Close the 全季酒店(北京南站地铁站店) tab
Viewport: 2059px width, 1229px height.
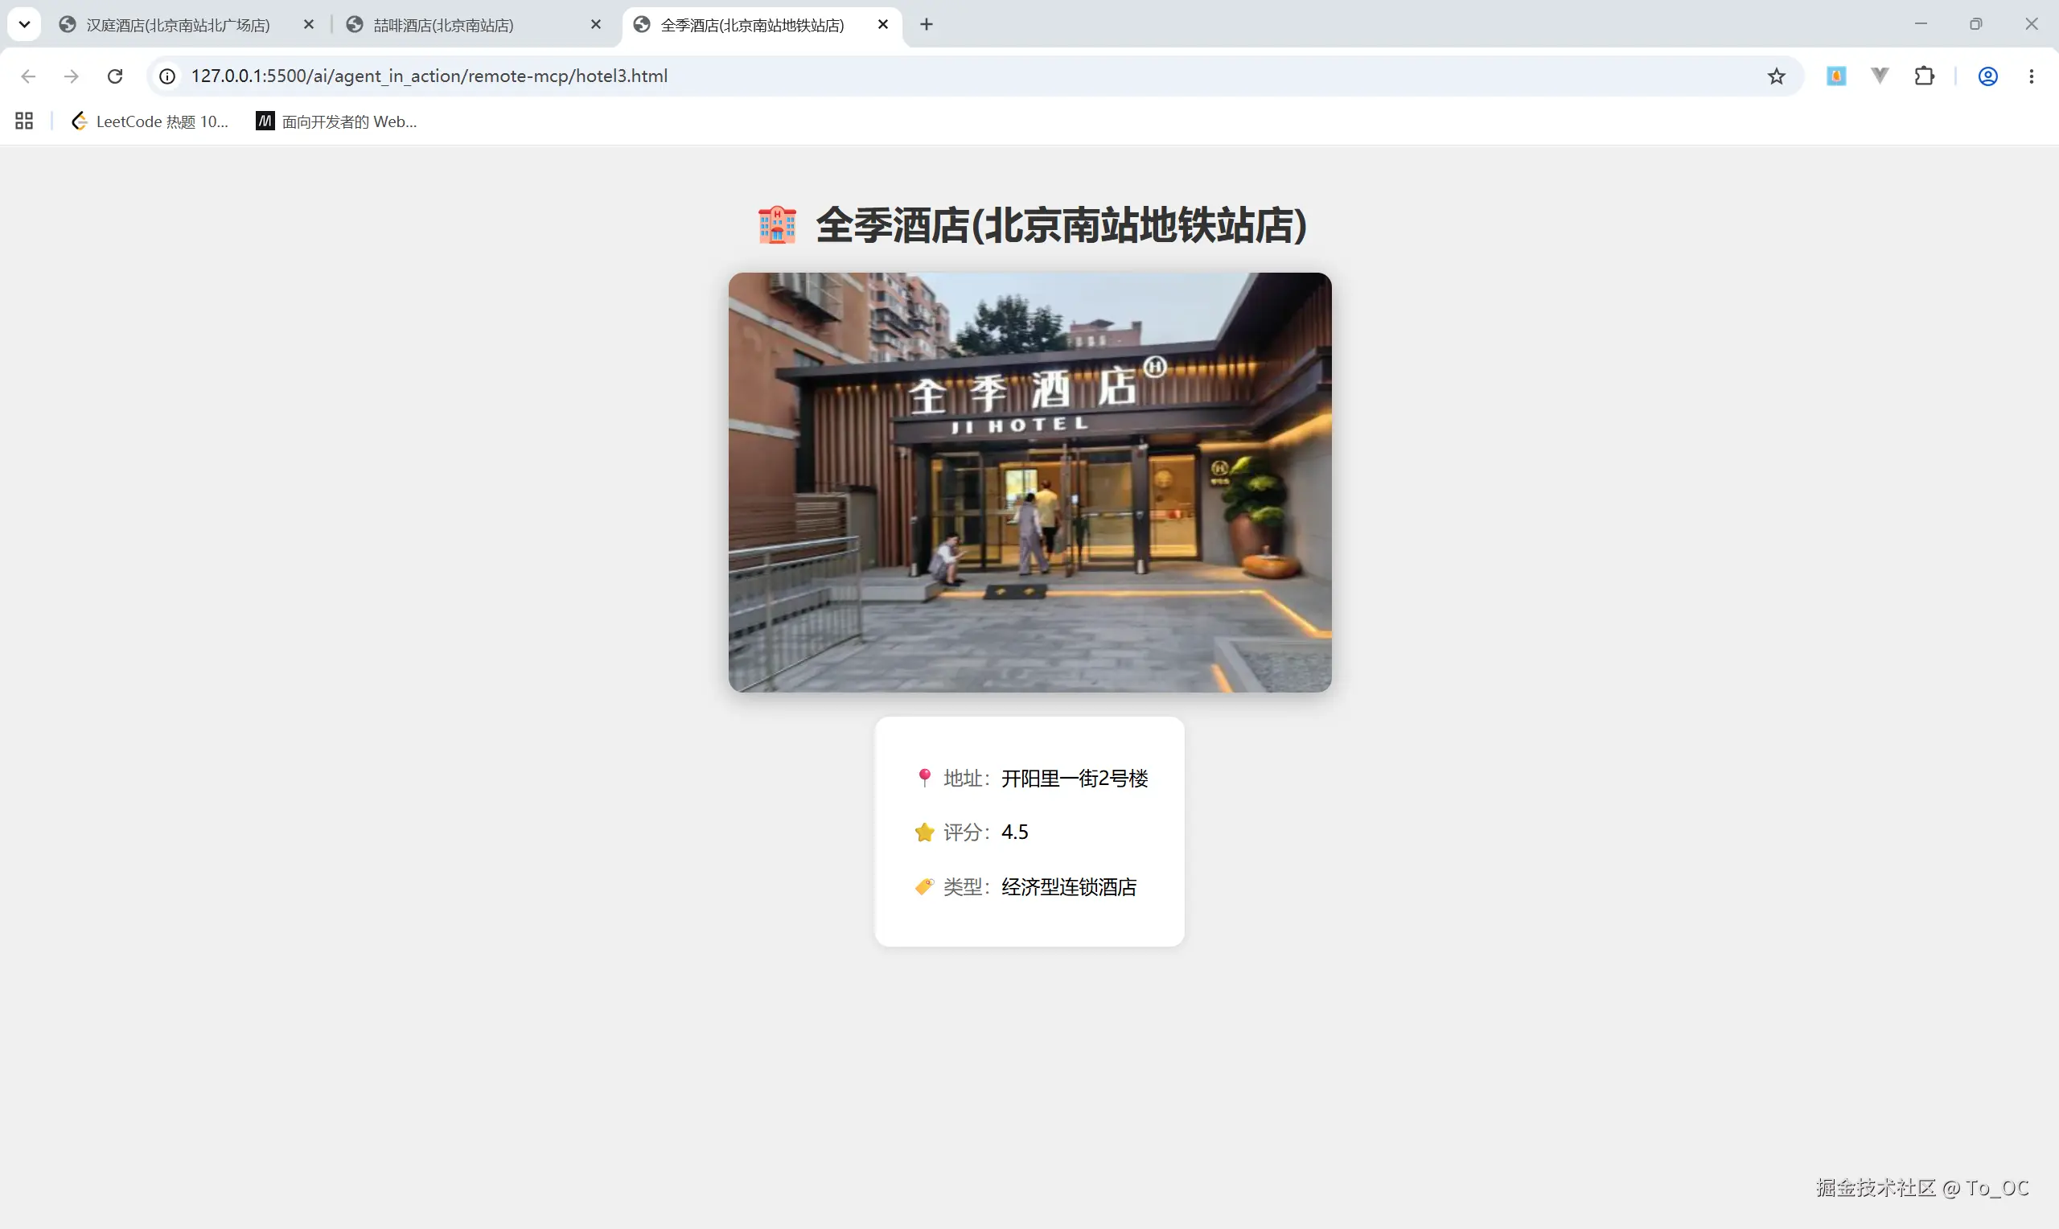[x=882, y=25]
